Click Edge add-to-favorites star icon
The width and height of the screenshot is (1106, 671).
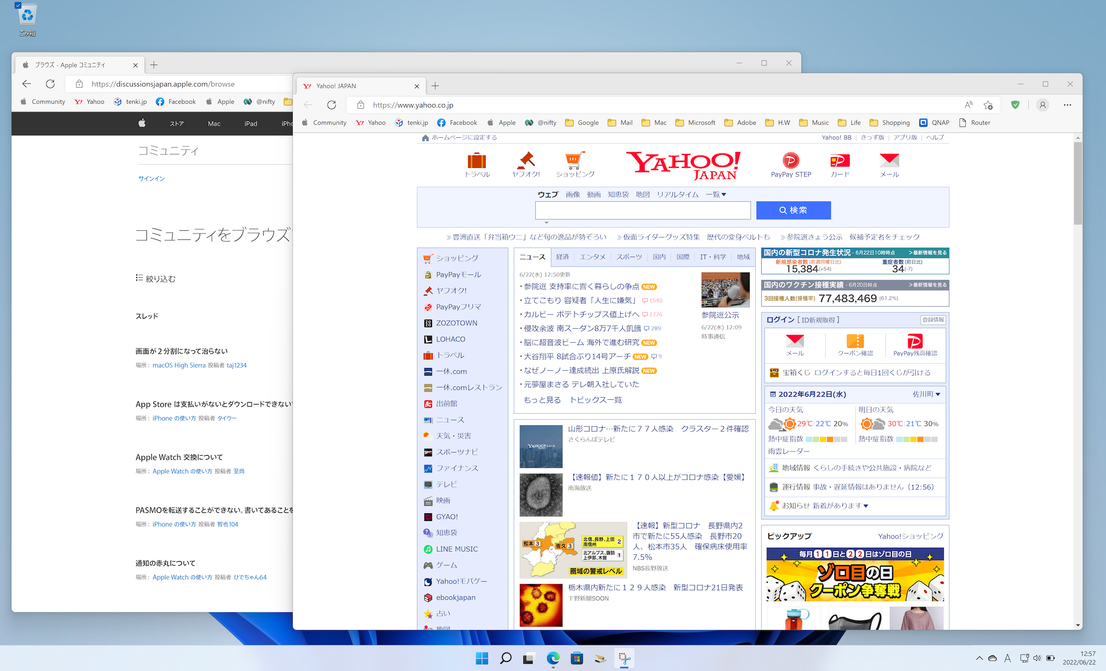pos(988,105)
